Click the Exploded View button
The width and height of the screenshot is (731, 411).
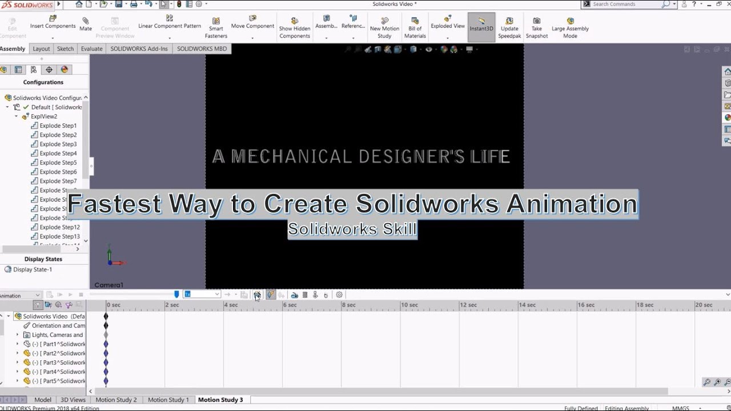click(x=448, y=22)
